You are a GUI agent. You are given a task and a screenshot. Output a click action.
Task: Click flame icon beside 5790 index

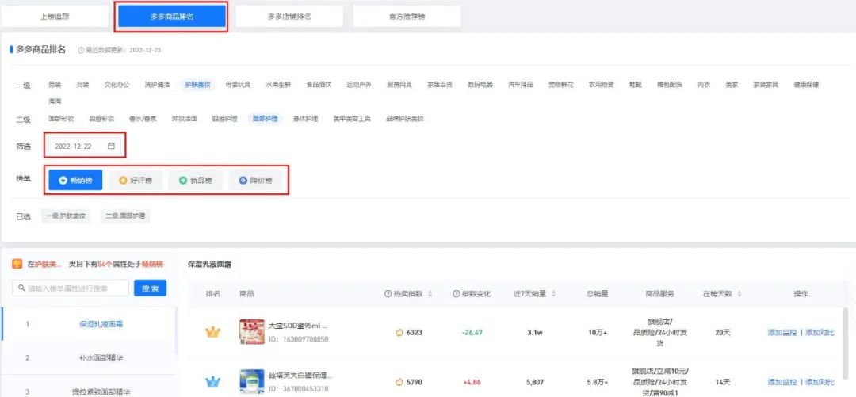[399, 382]
